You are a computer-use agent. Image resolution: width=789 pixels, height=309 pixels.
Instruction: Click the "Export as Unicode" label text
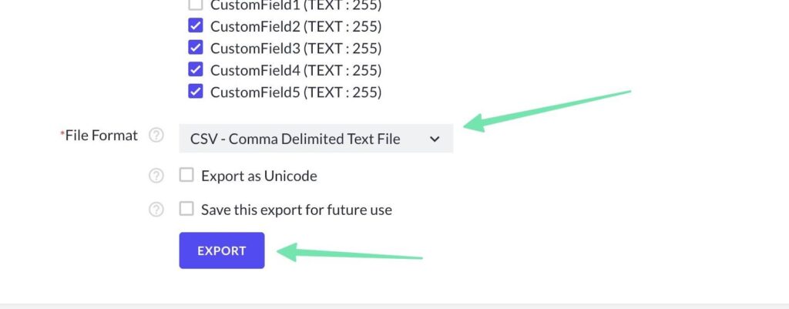tap(259, 176)
